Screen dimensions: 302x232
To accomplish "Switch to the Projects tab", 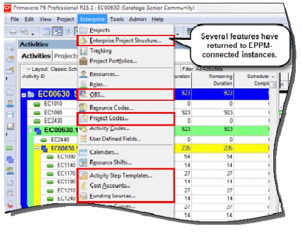I will 66,56.
